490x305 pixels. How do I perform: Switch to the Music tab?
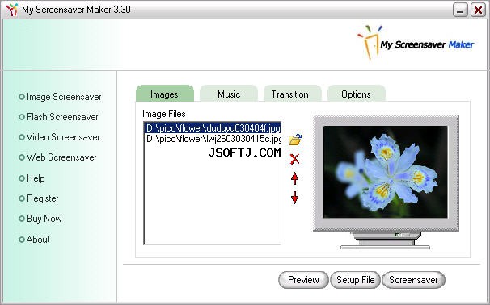coord(229,94)
